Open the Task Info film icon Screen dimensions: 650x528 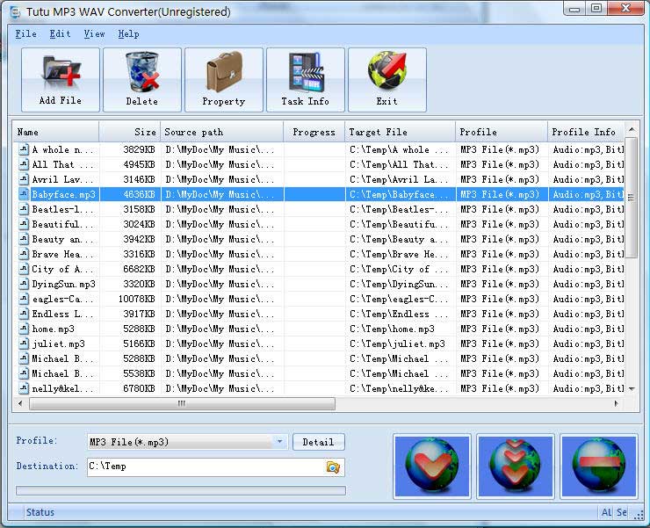(x=306, y=80)
